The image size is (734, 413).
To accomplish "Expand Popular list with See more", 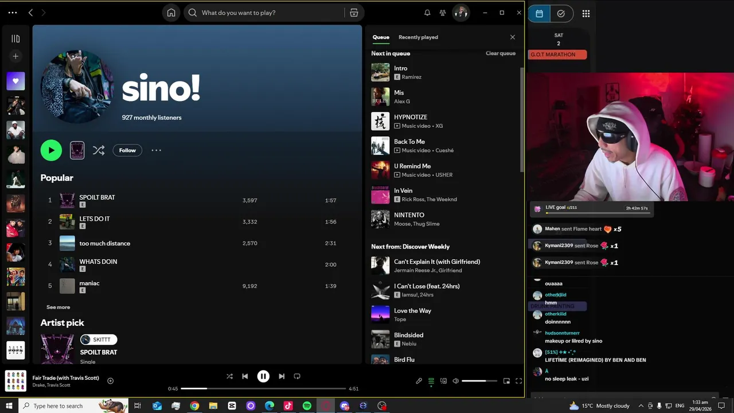I will click(x=58, y=307).
